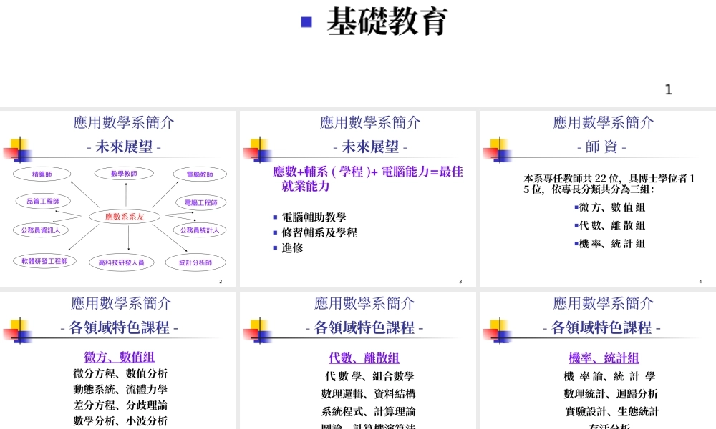Click the 電腦教師 oval shape
The height and width of the screenshot is (429, 716).
coord(198,173)
